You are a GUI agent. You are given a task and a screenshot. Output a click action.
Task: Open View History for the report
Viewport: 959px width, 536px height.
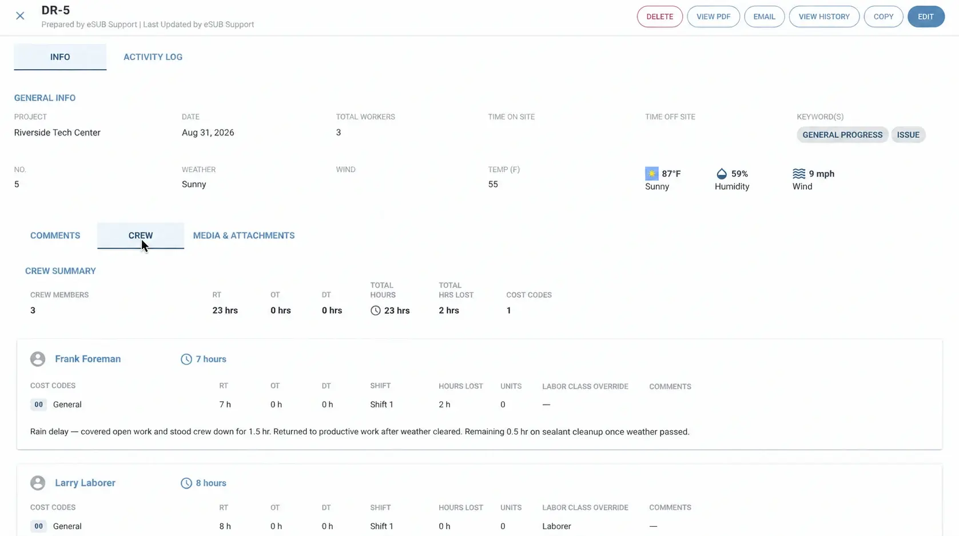(824, 17)
